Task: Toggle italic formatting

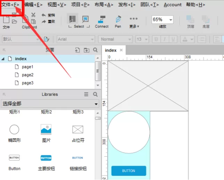Action: (165, 39)
